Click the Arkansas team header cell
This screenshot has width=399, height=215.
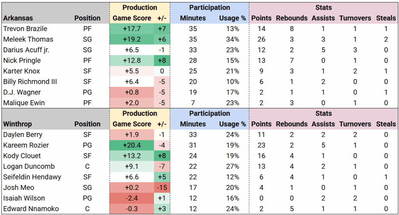pyautogui.click(x=18, y=18)
